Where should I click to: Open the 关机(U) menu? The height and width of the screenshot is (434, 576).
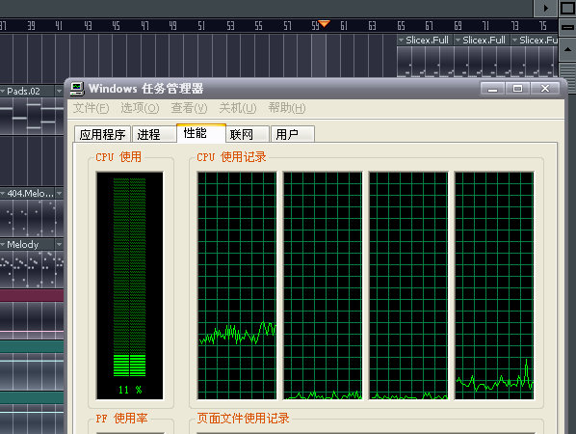click(238, 108)
